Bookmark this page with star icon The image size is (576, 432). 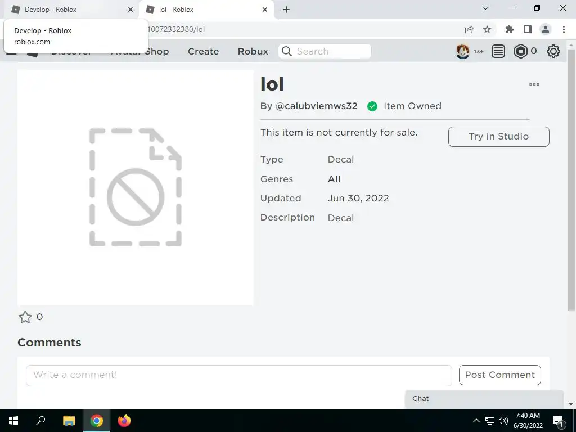pos(487,29)
